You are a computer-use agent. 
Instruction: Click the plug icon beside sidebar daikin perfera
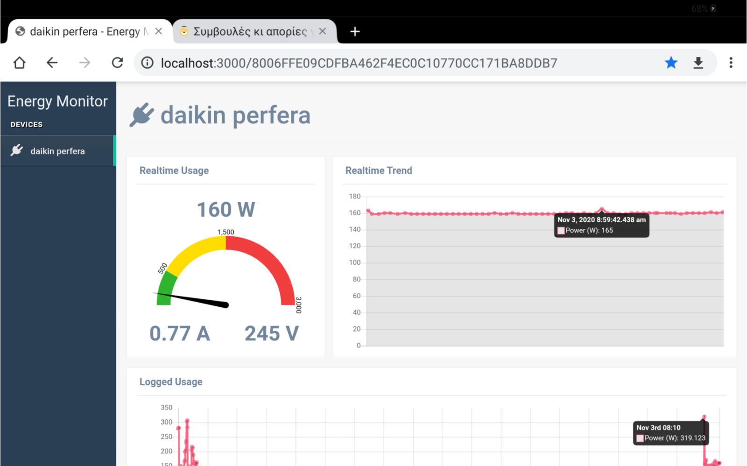(x=17, y=150)
